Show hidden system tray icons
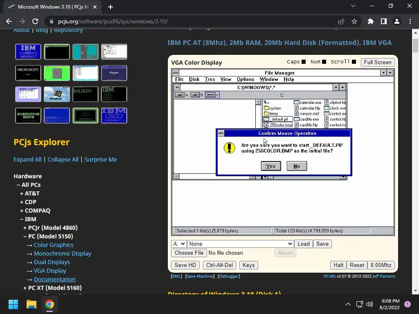419x314 pixels. (348, 304)
